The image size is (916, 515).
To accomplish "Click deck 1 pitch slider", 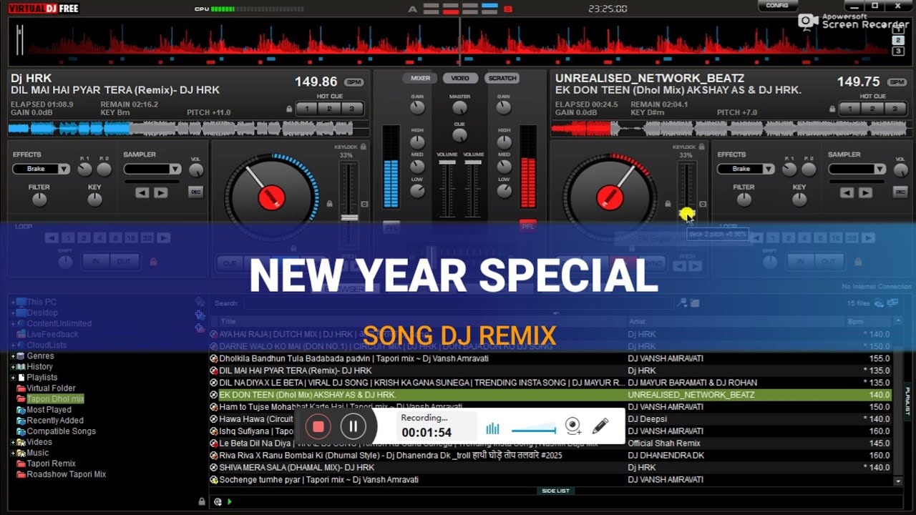I will [349, 217].
